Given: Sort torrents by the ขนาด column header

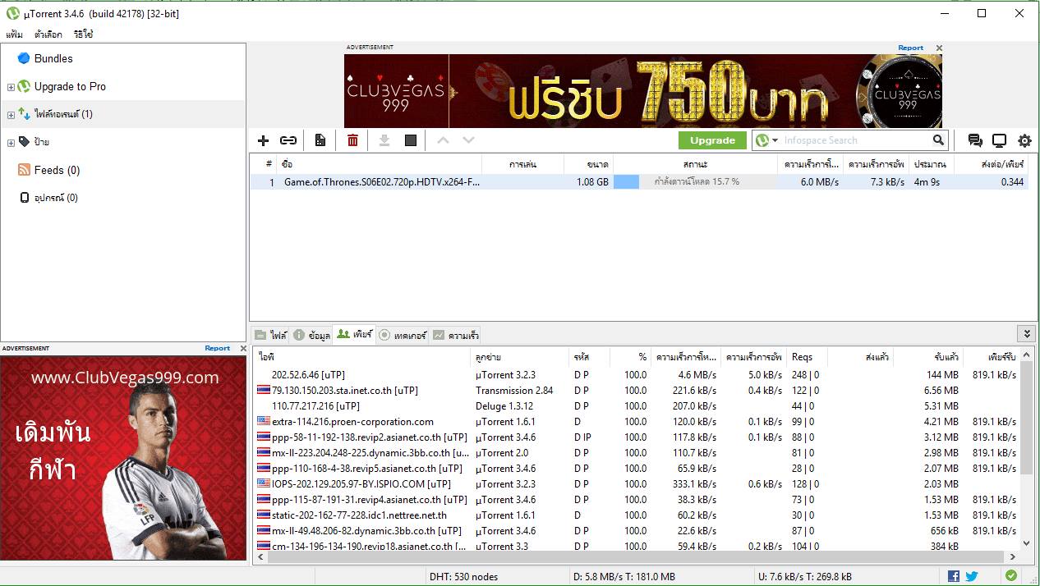Looking at the screenshot, I should [589, 164].
